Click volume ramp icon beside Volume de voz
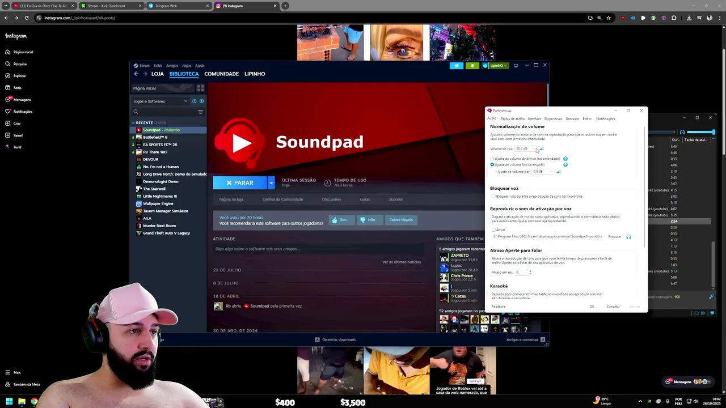This screenshot has width=726, height=408. (541, 149)
